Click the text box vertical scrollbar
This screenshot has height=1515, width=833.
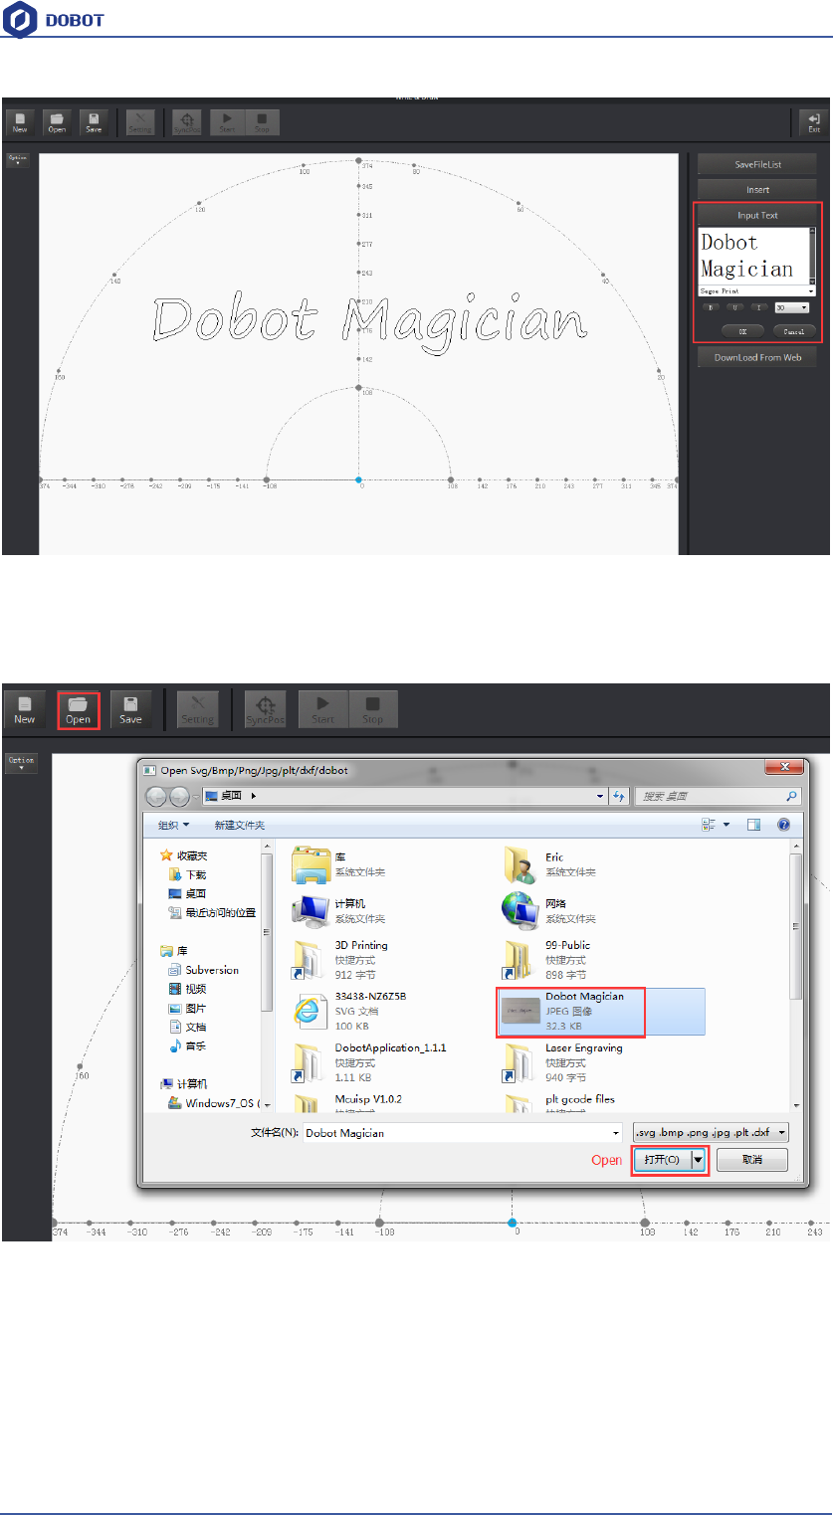coord(812,256)
